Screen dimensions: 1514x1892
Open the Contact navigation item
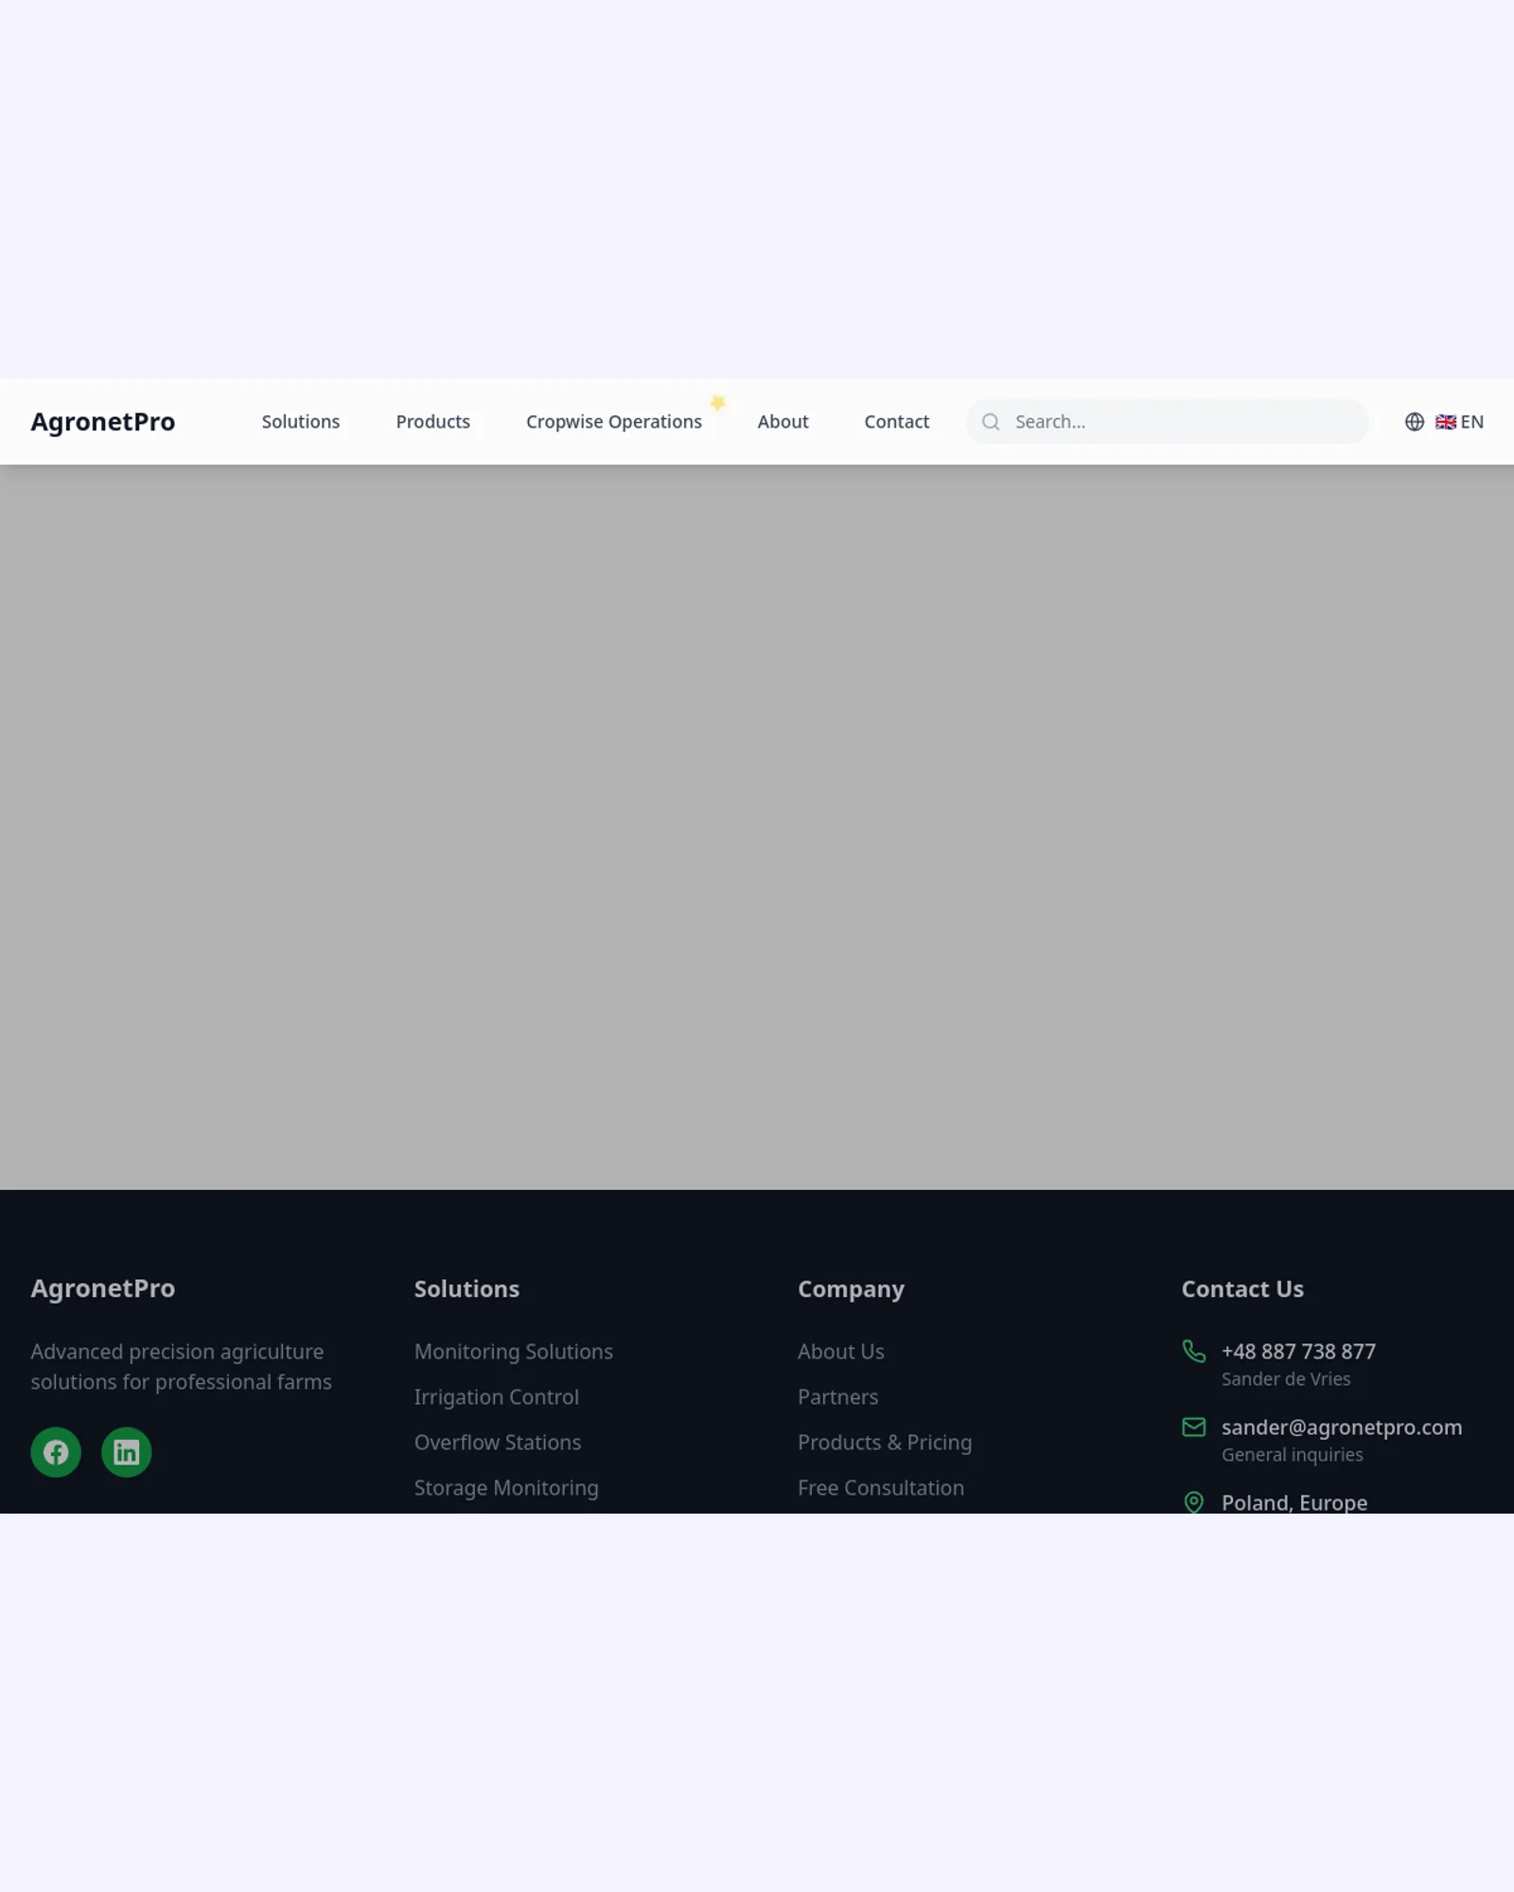(896, 422)
